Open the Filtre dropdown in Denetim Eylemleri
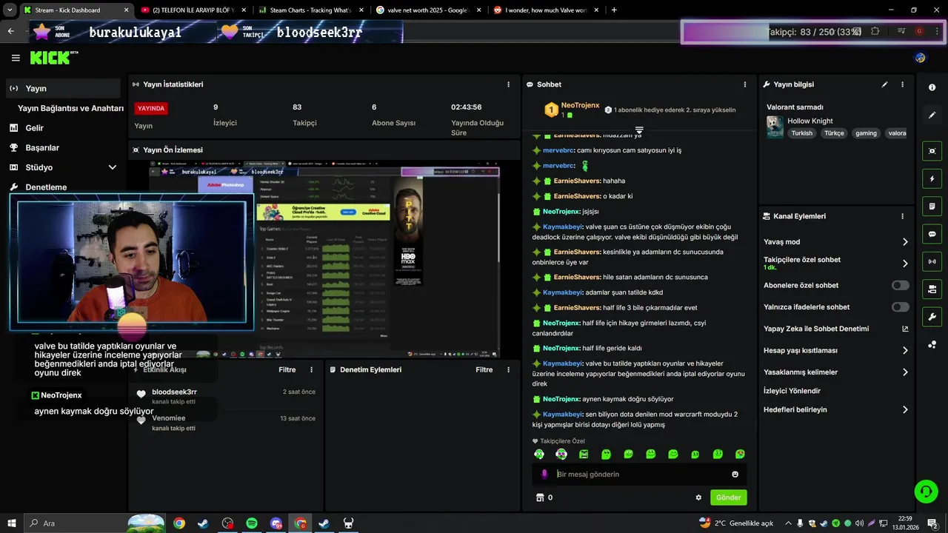This screenshot has height=533, width=948. 484,369
